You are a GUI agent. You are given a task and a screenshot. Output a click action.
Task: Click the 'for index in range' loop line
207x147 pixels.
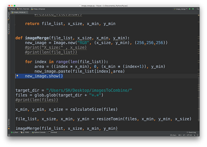[x=66, y=62]
